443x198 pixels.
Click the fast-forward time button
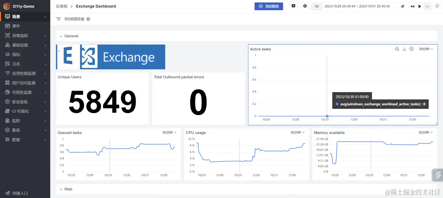[x=427, y=6]
